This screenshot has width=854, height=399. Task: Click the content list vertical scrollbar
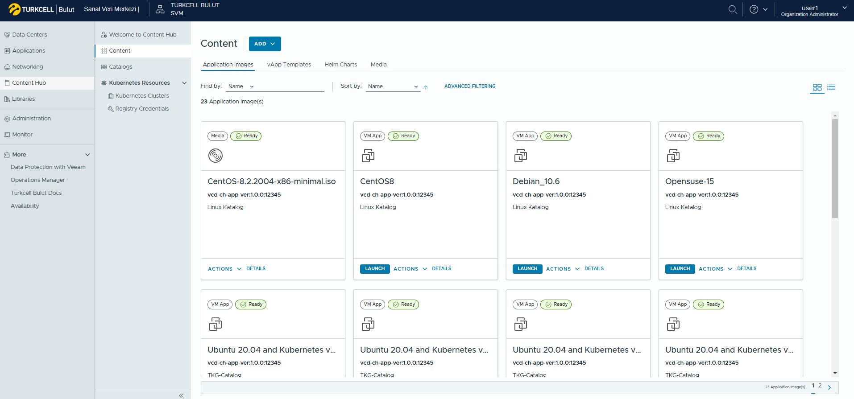pyautogui.click(x=835, y=169)
